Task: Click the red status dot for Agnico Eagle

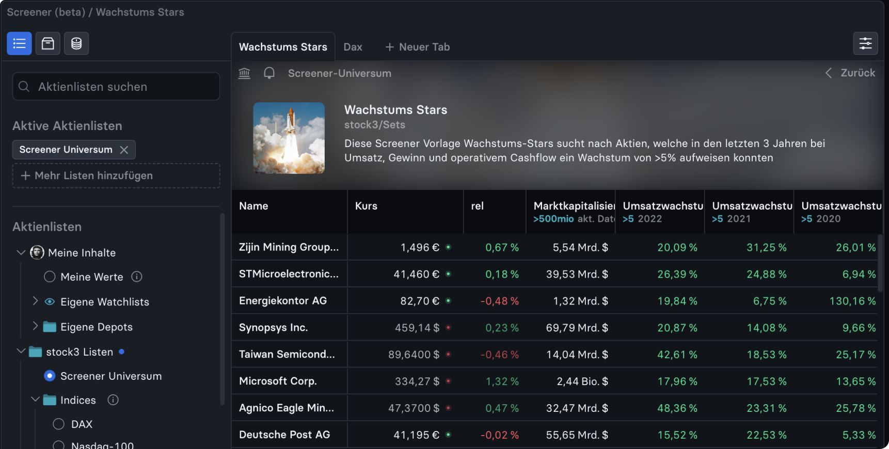Action: click(448, 408)
